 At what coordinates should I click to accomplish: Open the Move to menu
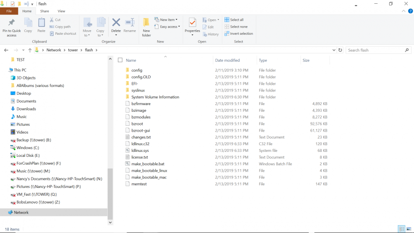87,27
